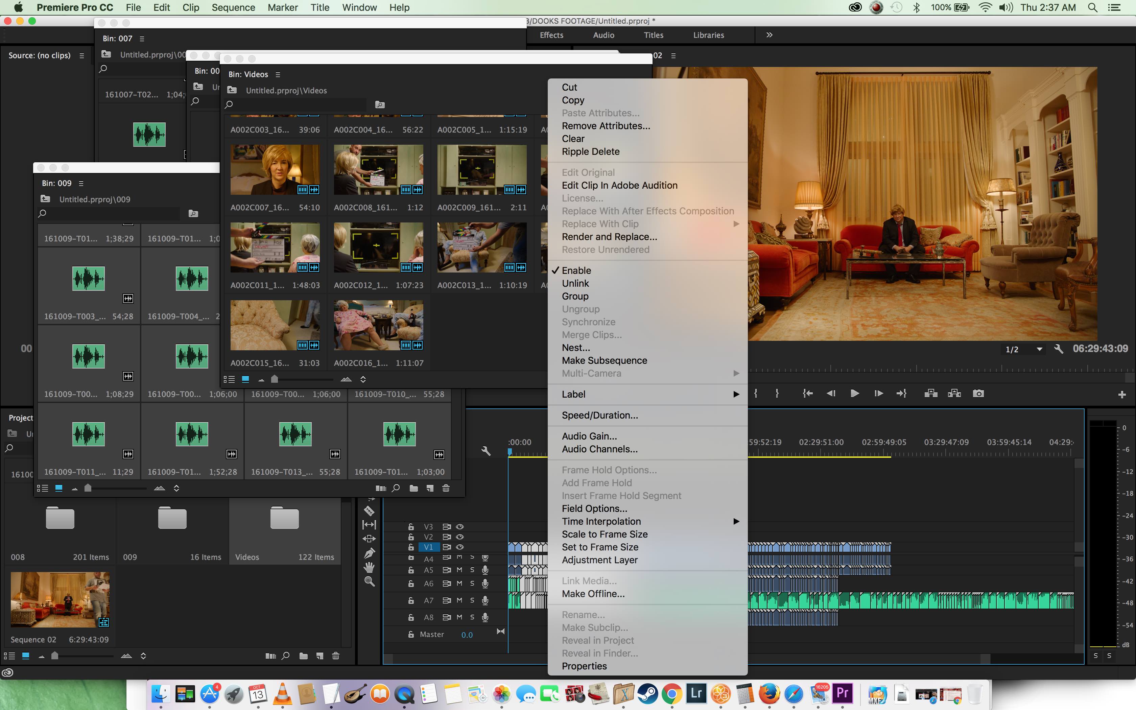This screenshot has height=710, width=1136.
Task: Open sort icons menu in Bin 009
Action: click(176, 488)
